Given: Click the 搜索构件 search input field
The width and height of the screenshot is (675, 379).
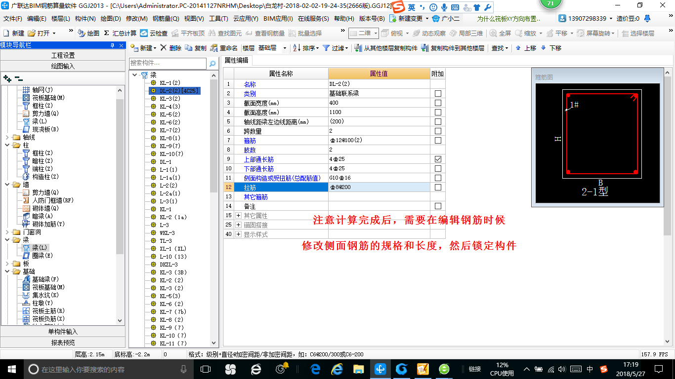Looking at the screenshot, I should pos(168,64).
